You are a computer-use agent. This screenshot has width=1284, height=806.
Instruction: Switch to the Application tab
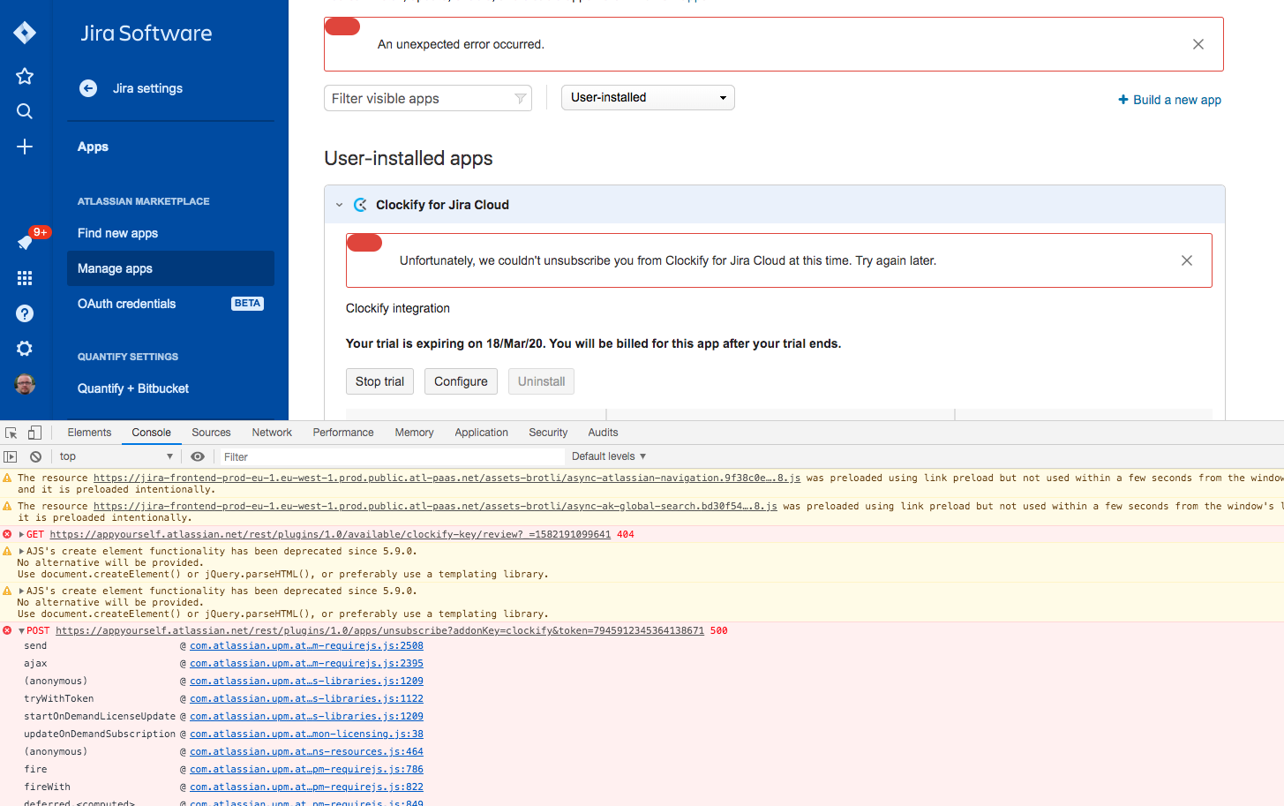coord(481,433)
